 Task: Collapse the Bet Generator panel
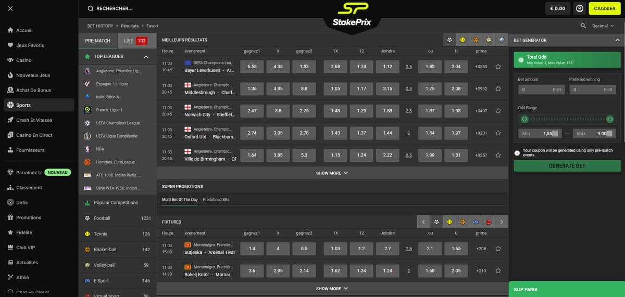pyautogui.click(x=618, y=40)
